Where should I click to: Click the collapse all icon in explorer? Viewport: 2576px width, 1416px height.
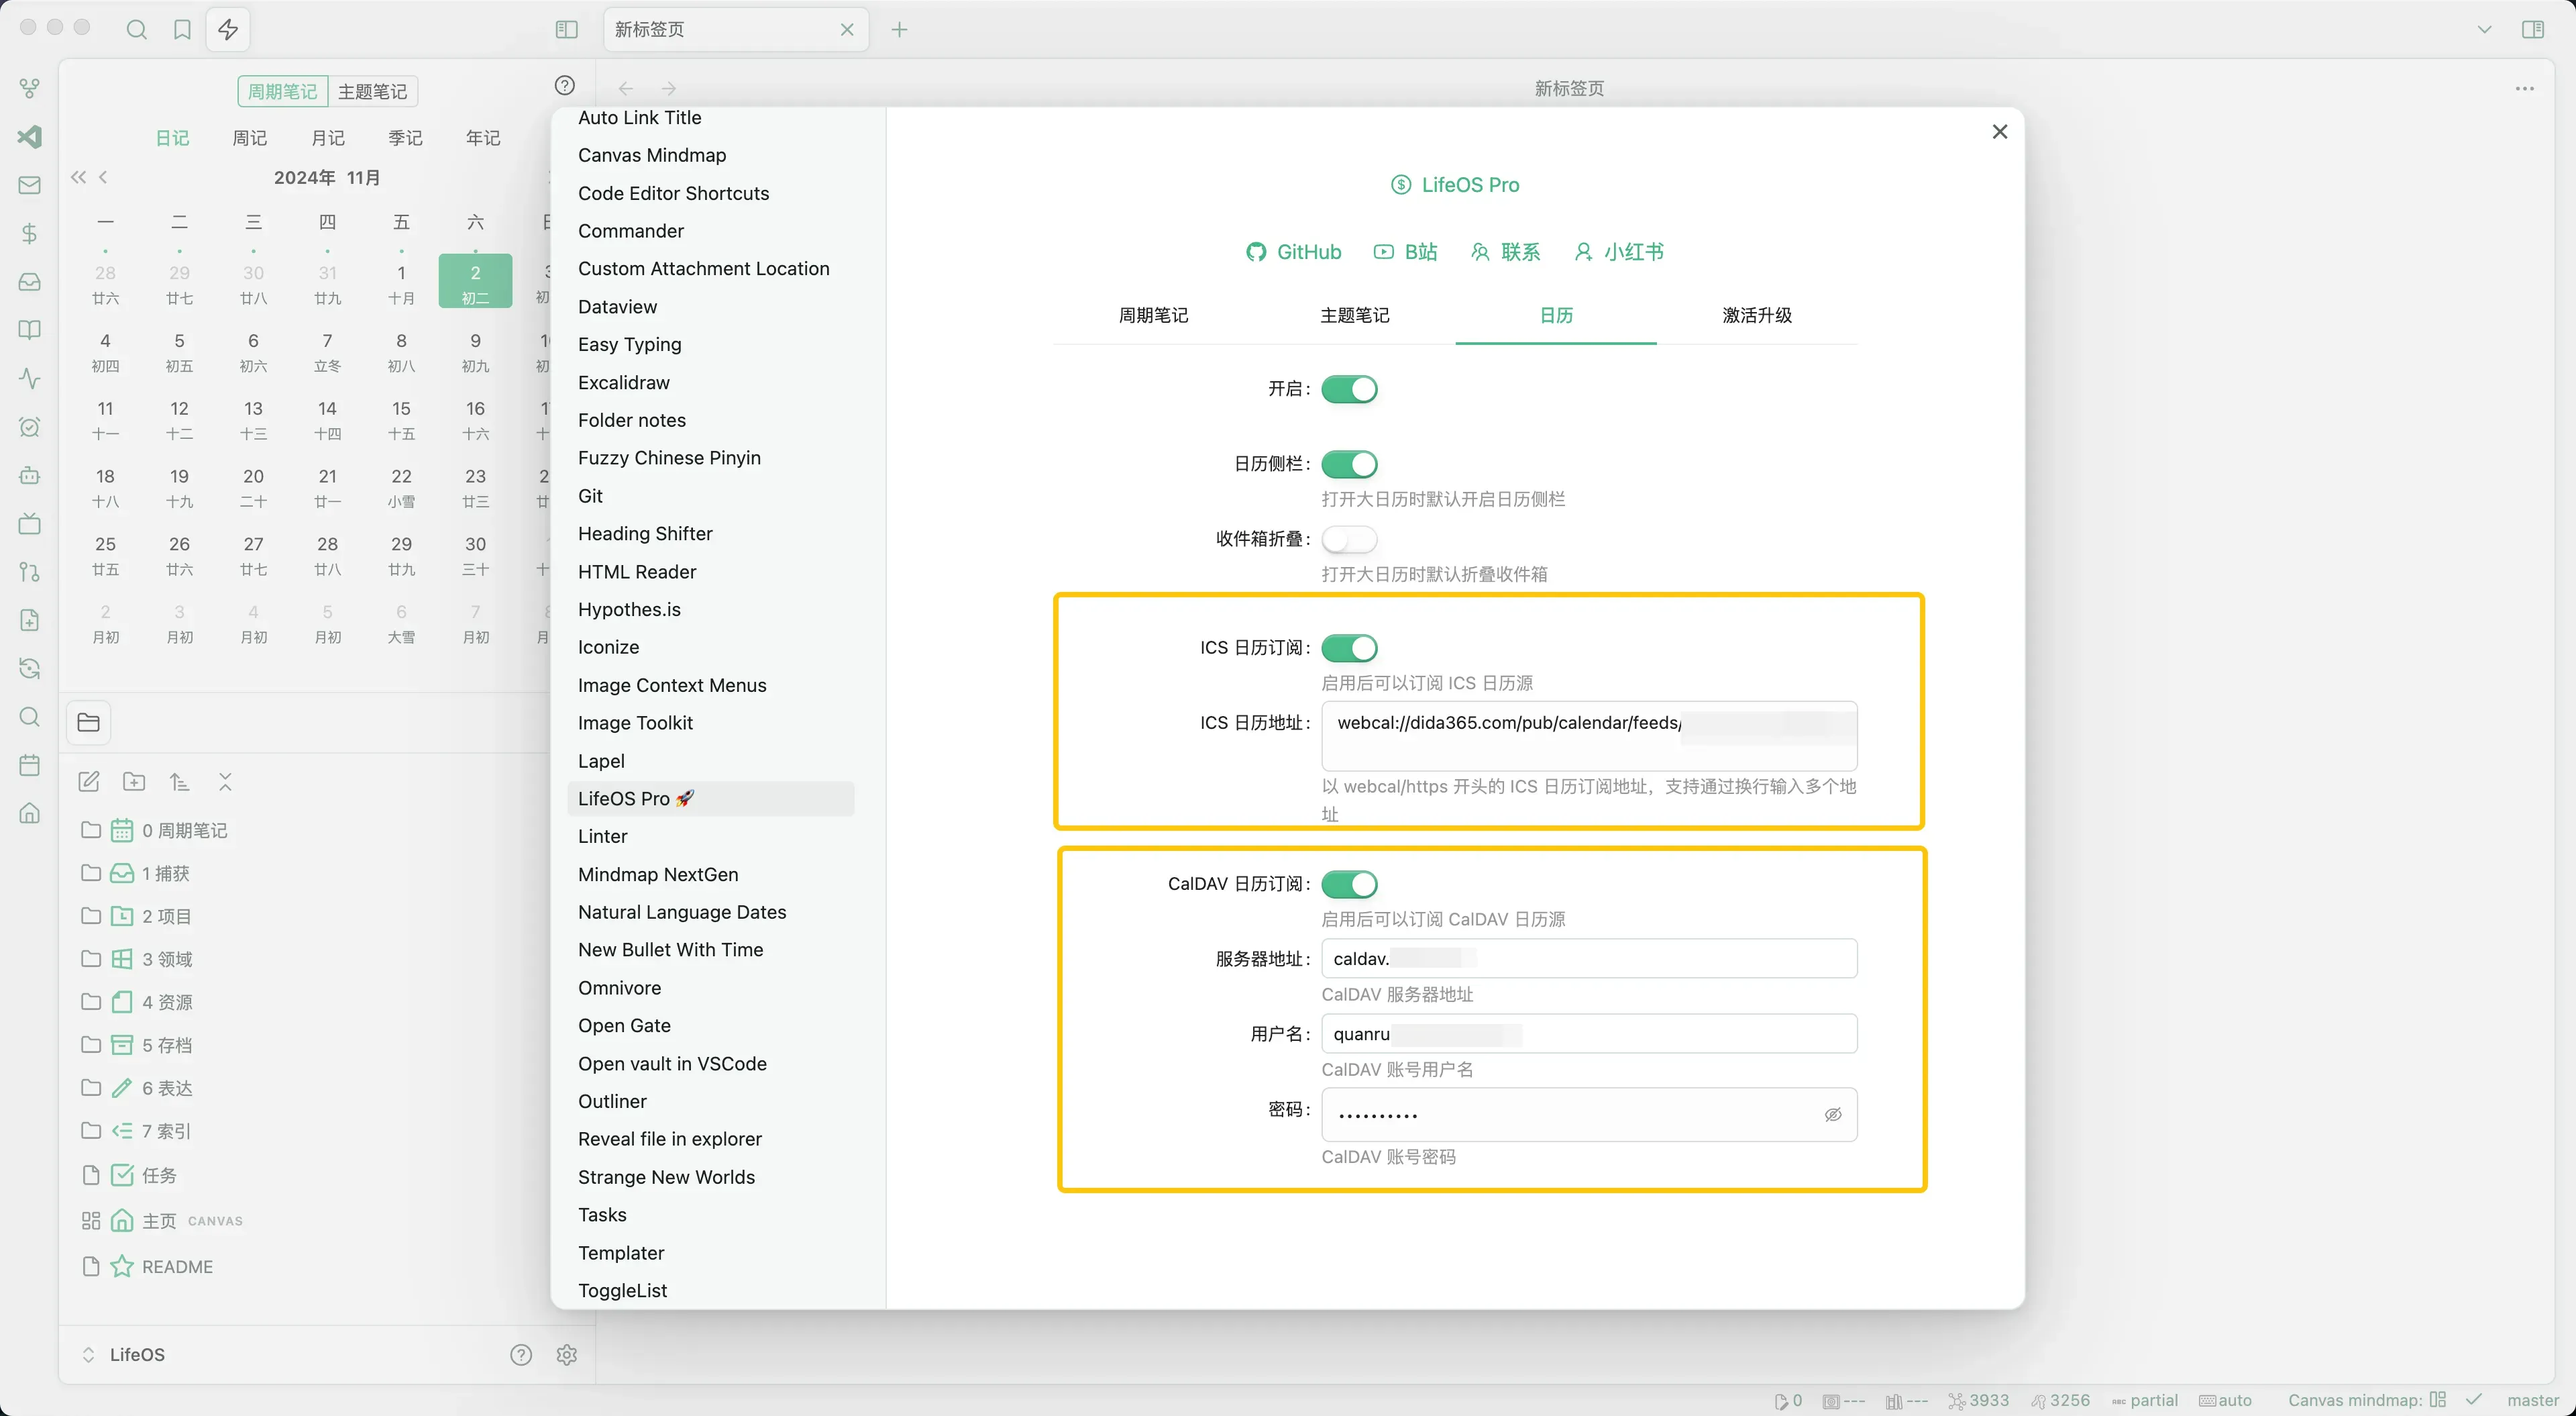coord(225,782)
